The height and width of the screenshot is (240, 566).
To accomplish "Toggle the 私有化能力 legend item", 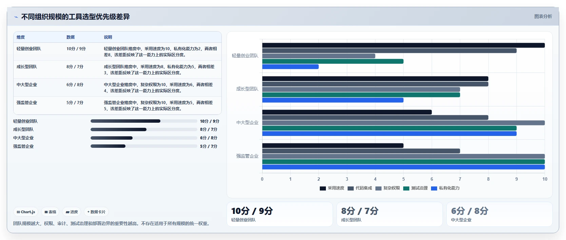I will [445, 188].
